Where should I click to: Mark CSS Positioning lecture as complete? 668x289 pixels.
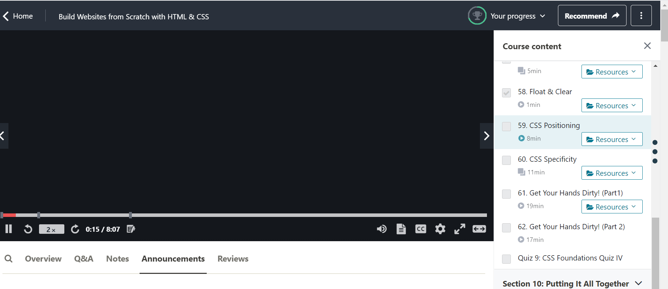506,127
